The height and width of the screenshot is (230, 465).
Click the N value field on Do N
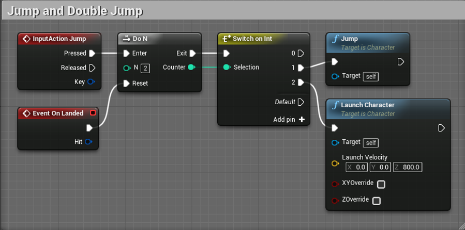click(x=145, y=68)
